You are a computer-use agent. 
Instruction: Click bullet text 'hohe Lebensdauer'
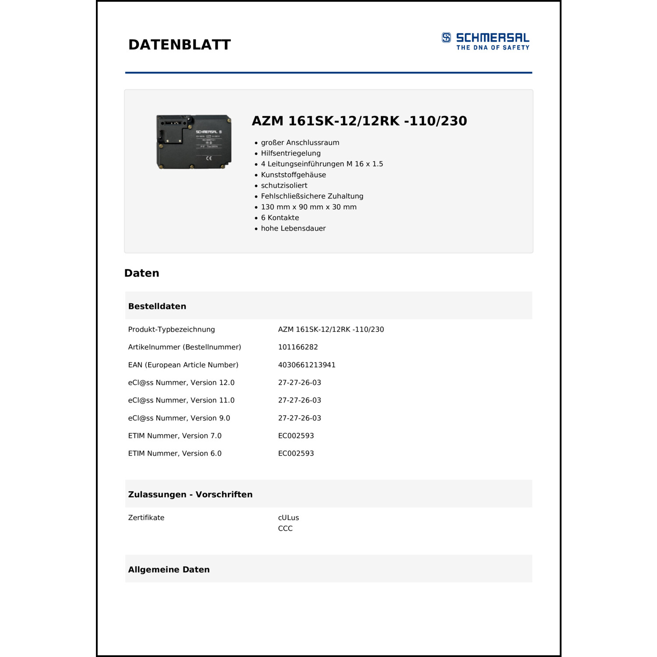(293, 228)
